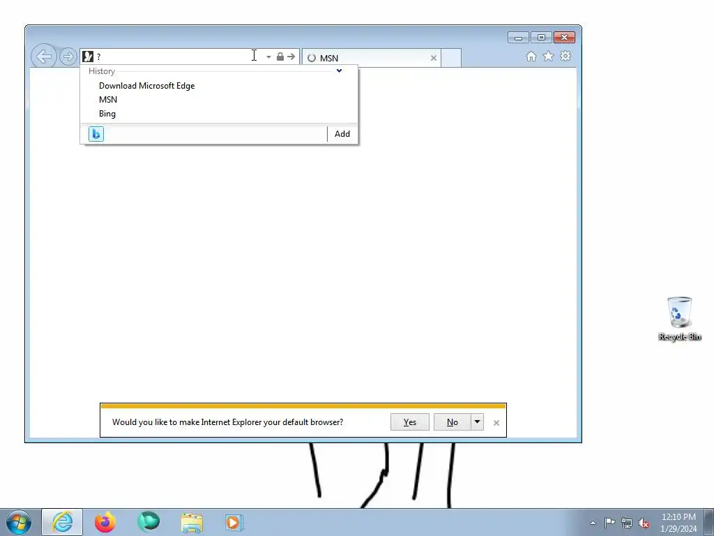The width and height of the screenshot is (714, 536).
Task: Go to Home page via house icon
Action: 531,56
